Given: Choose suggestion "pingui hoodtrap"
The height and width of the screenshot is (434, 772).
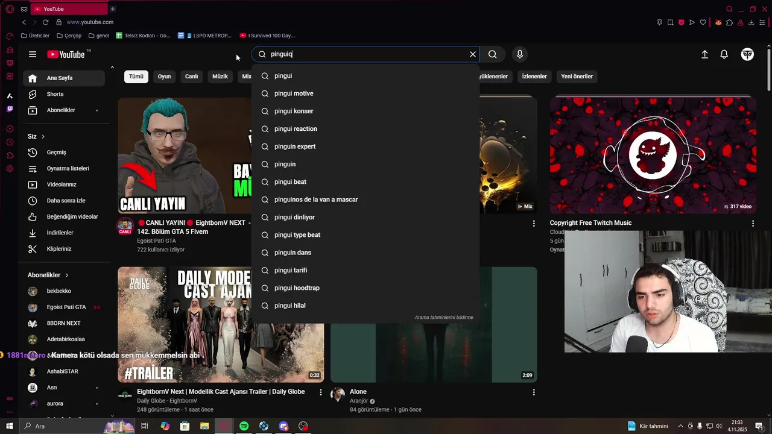Looking at the screenshot, I should click(x=365, y=288).
